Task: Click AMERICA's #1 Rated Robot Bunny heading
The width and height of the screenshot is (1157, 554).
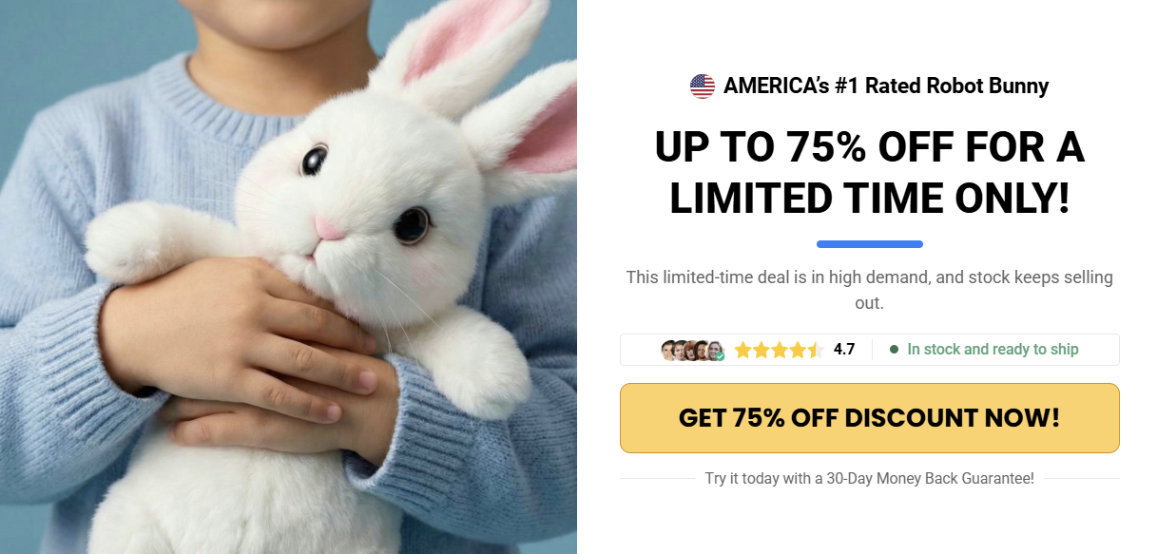Action: pyautogui.click(x=885, y=86)
